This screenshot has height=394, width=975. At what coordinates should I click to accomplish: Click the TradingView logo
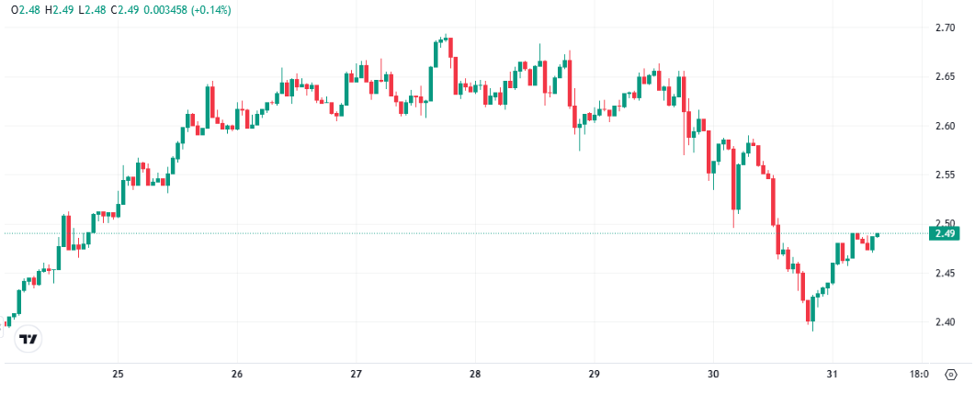29,338
